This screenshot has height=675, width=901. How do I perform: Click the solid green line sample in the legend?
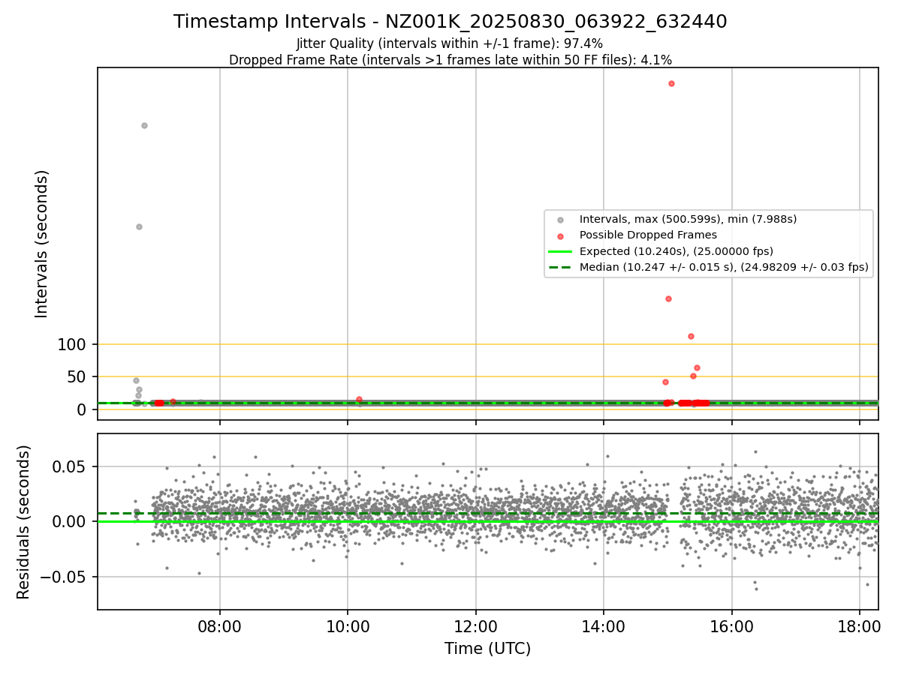pos(560,251)
